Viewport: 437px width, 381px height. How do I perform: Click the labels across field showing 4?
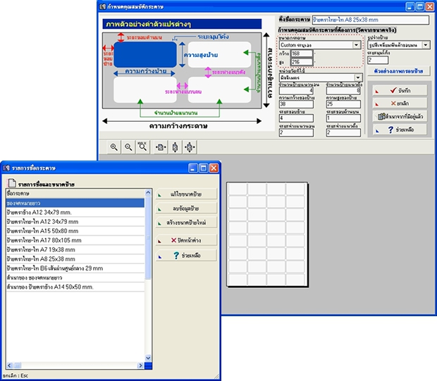tap(296, 90)
